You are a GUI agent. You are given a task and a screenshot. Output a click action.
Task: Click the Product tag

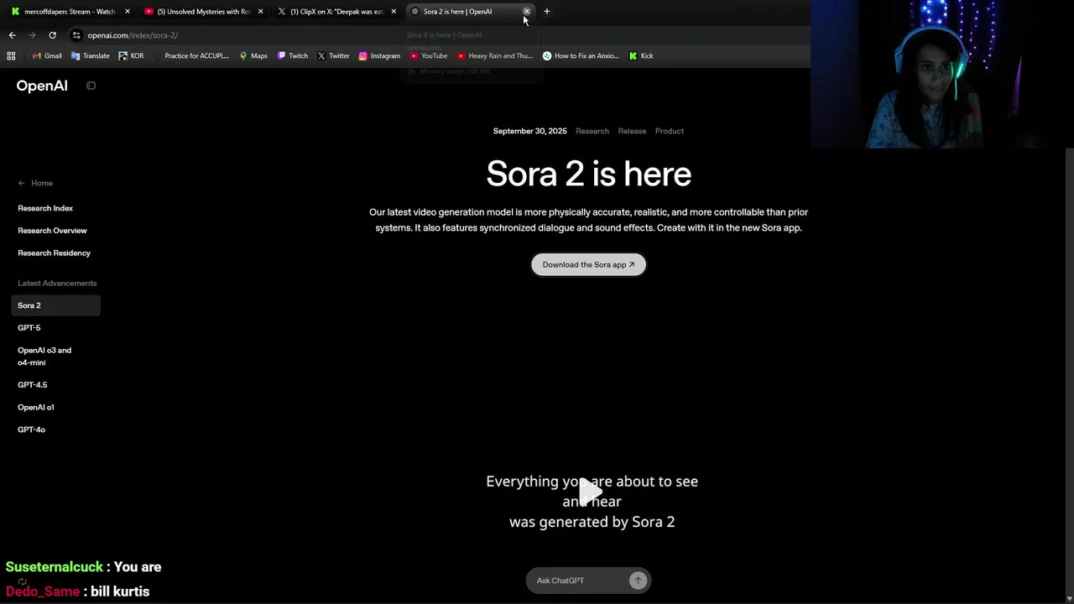tap(670, 131)
